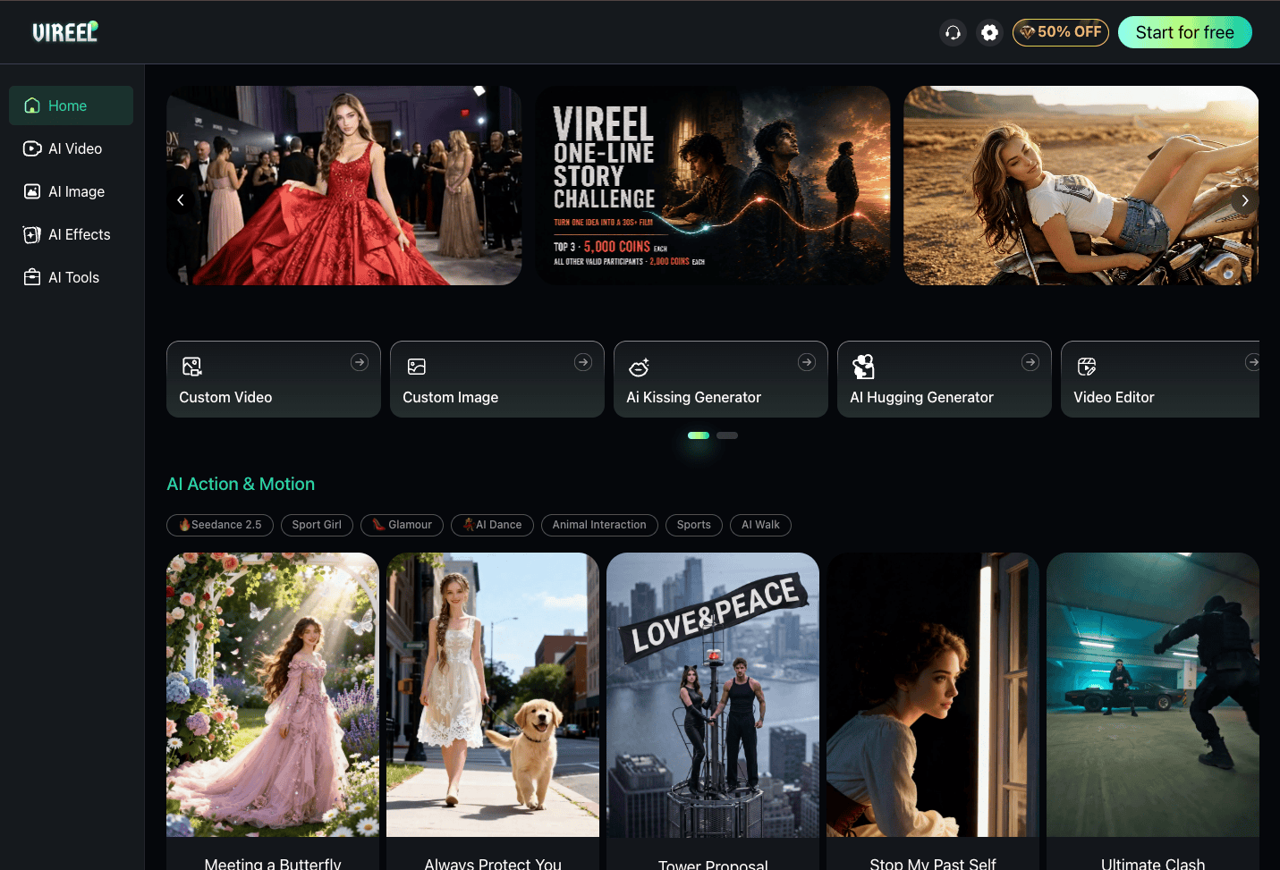Open the Video Editor tool
This screenshot has height=870, width=1280.
(x=1160, y=379)
